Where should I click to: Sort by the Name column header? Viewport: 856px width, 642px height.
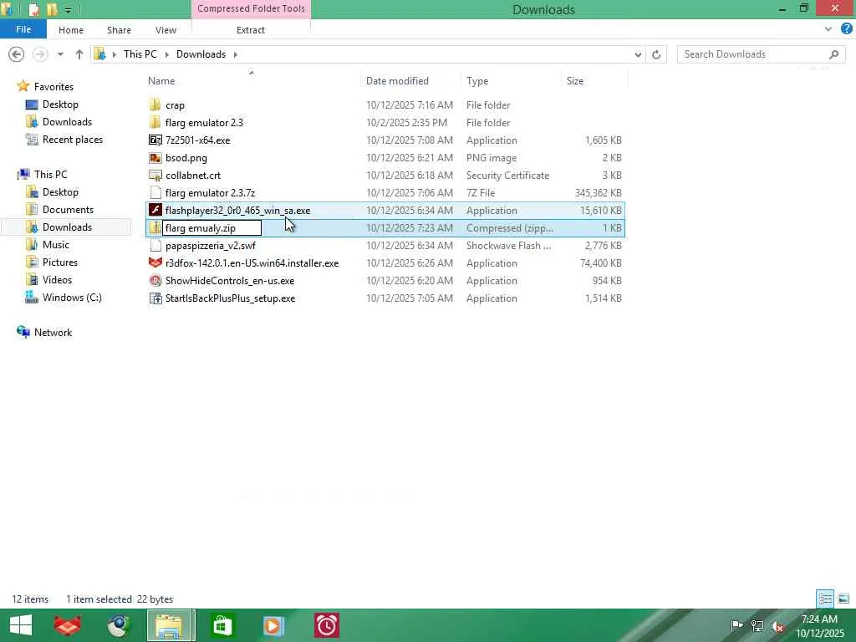point(161,81)
